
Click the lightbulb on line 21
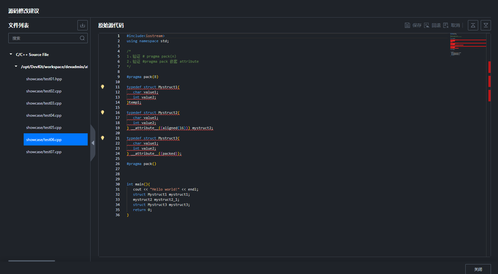[102, 138]
